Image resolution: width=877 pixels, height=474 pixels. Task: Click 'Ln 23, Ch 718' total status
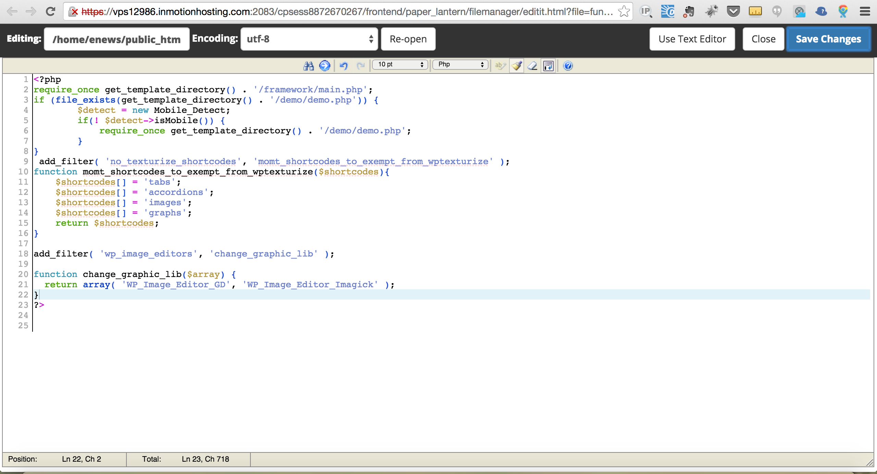(206, 459)
